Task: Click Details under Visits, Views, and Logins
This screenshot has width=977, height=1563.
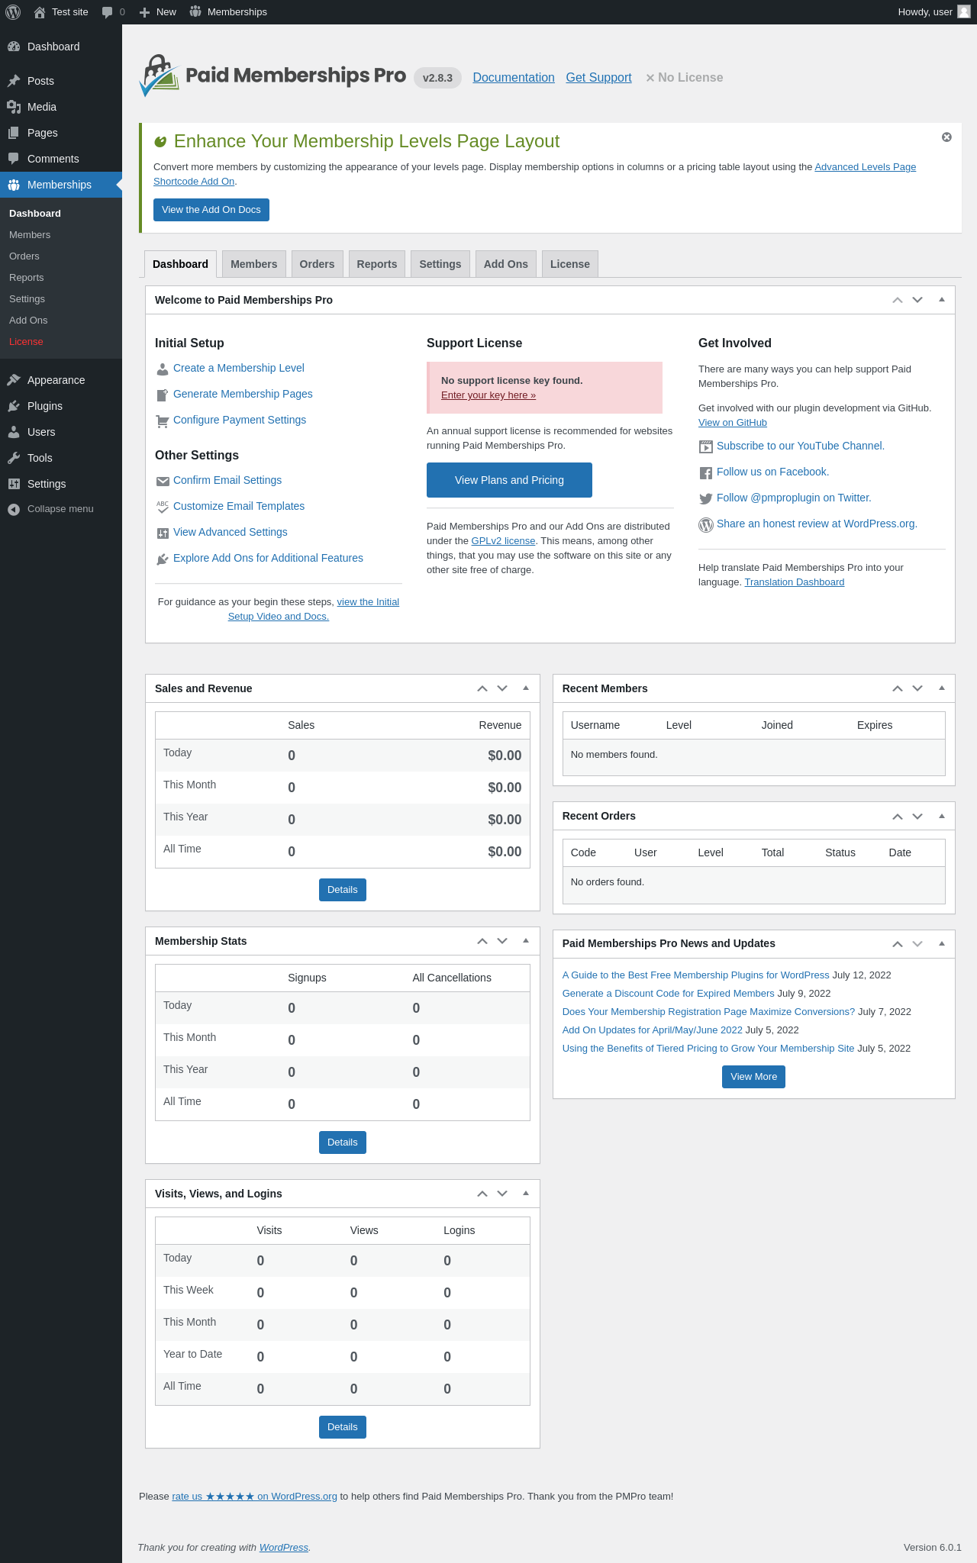Action: pyautogui.click(x=343, y=1427)
